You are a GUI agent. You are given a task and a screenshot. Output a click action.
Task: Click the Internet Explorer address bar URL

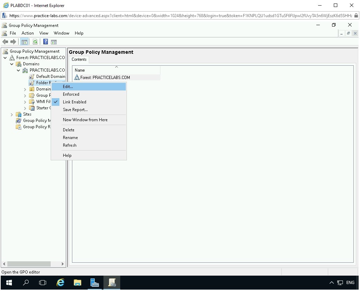point(180,16)
